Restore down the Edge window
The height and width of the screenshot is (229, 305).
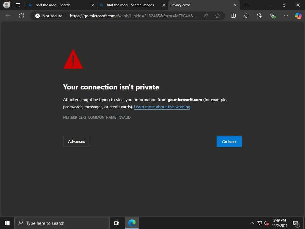tap(284, 5)
